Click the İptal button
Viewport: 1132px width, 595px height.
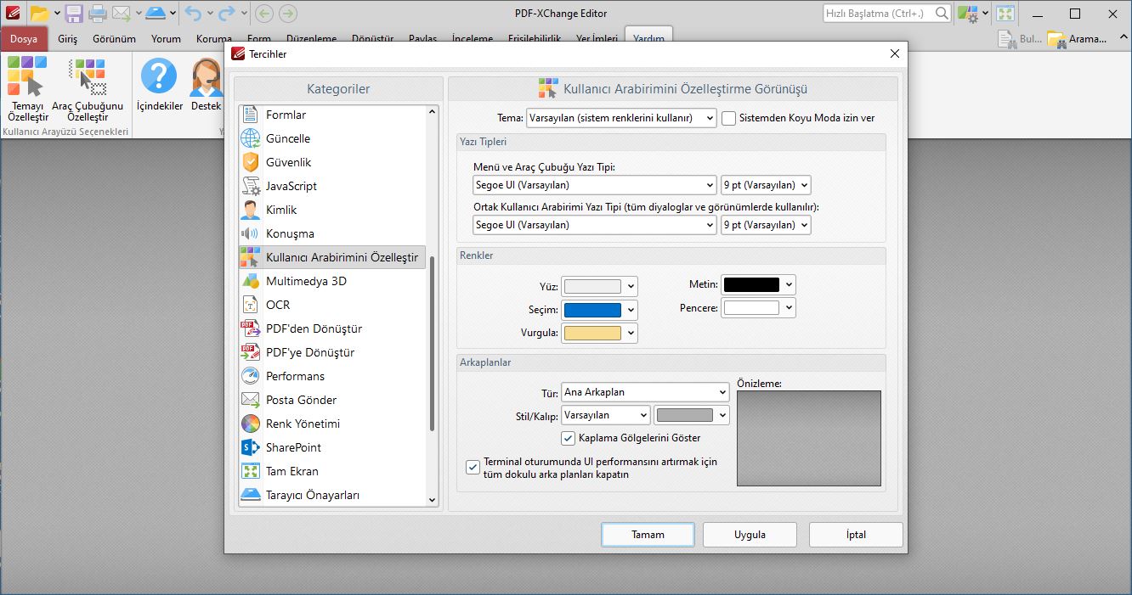(856, 535)
